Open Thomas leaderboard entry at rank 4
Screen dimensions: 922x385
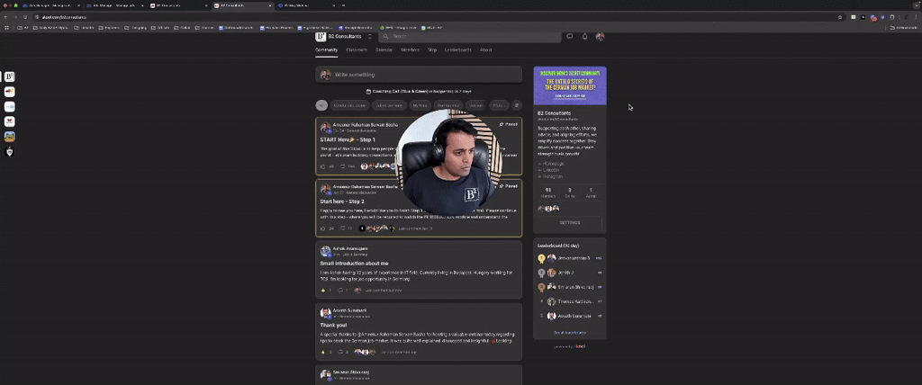click(x=570, y=301)
